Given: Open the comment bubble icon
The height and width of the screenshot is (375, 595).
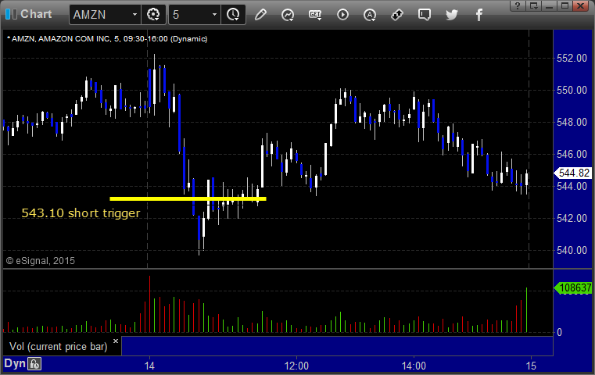Looking at the screenshot, I should click(x=425, y=15).
